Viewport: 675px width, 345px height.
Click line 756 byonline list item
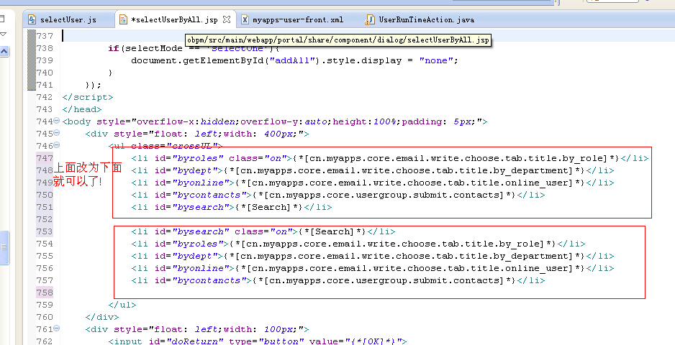372,268
